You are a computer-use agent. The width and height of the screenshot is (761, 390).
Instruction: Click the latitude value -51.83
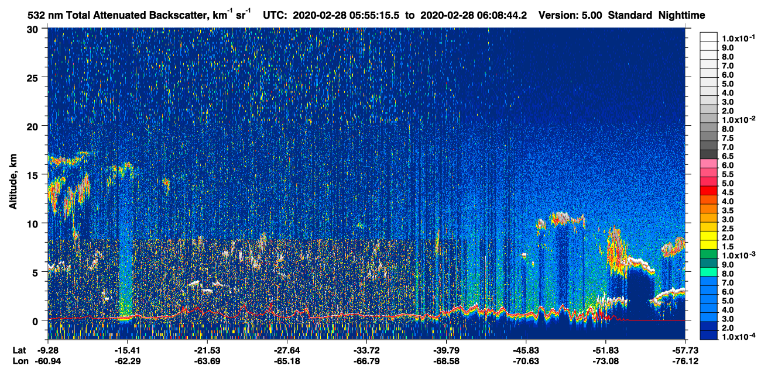click(x=606, y=350)
